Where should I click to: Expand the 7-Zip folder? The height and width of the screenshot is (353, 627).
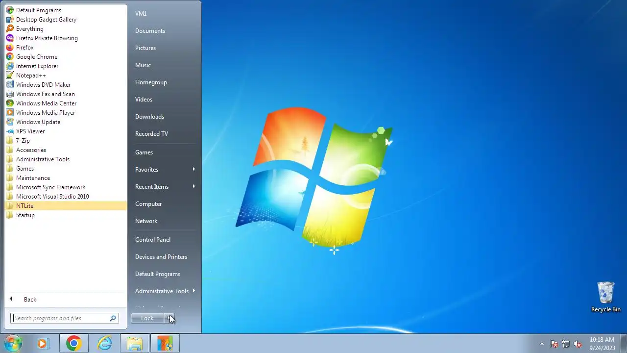coord(66,141)
